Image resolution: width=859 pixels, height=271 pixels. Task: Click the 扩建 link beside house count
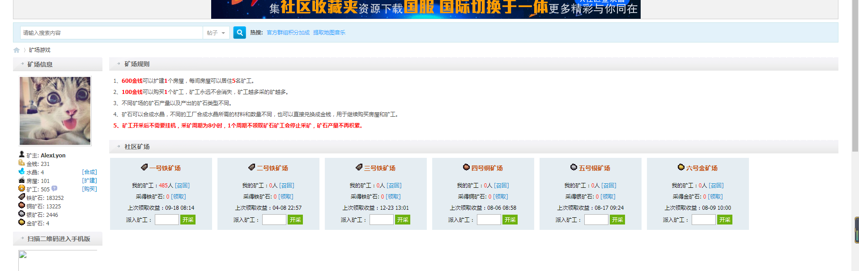click(x=89, y=181)
